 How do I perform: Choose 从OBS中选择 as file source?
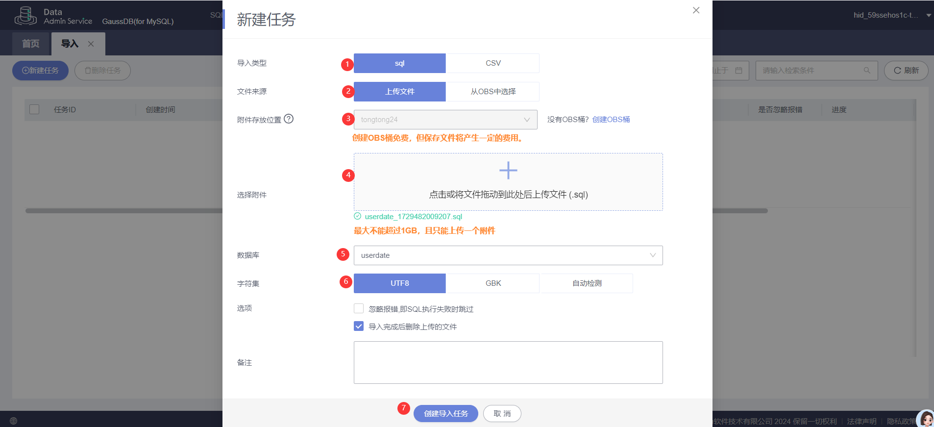(493, 92)
